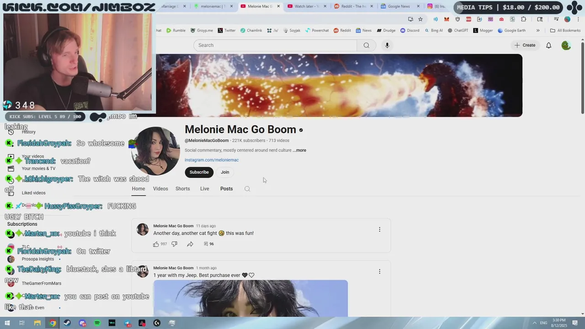Open the Windows Start menu
Image resolution: width=585 pixels, height=329 pixels.
click(x=7, y=323)
